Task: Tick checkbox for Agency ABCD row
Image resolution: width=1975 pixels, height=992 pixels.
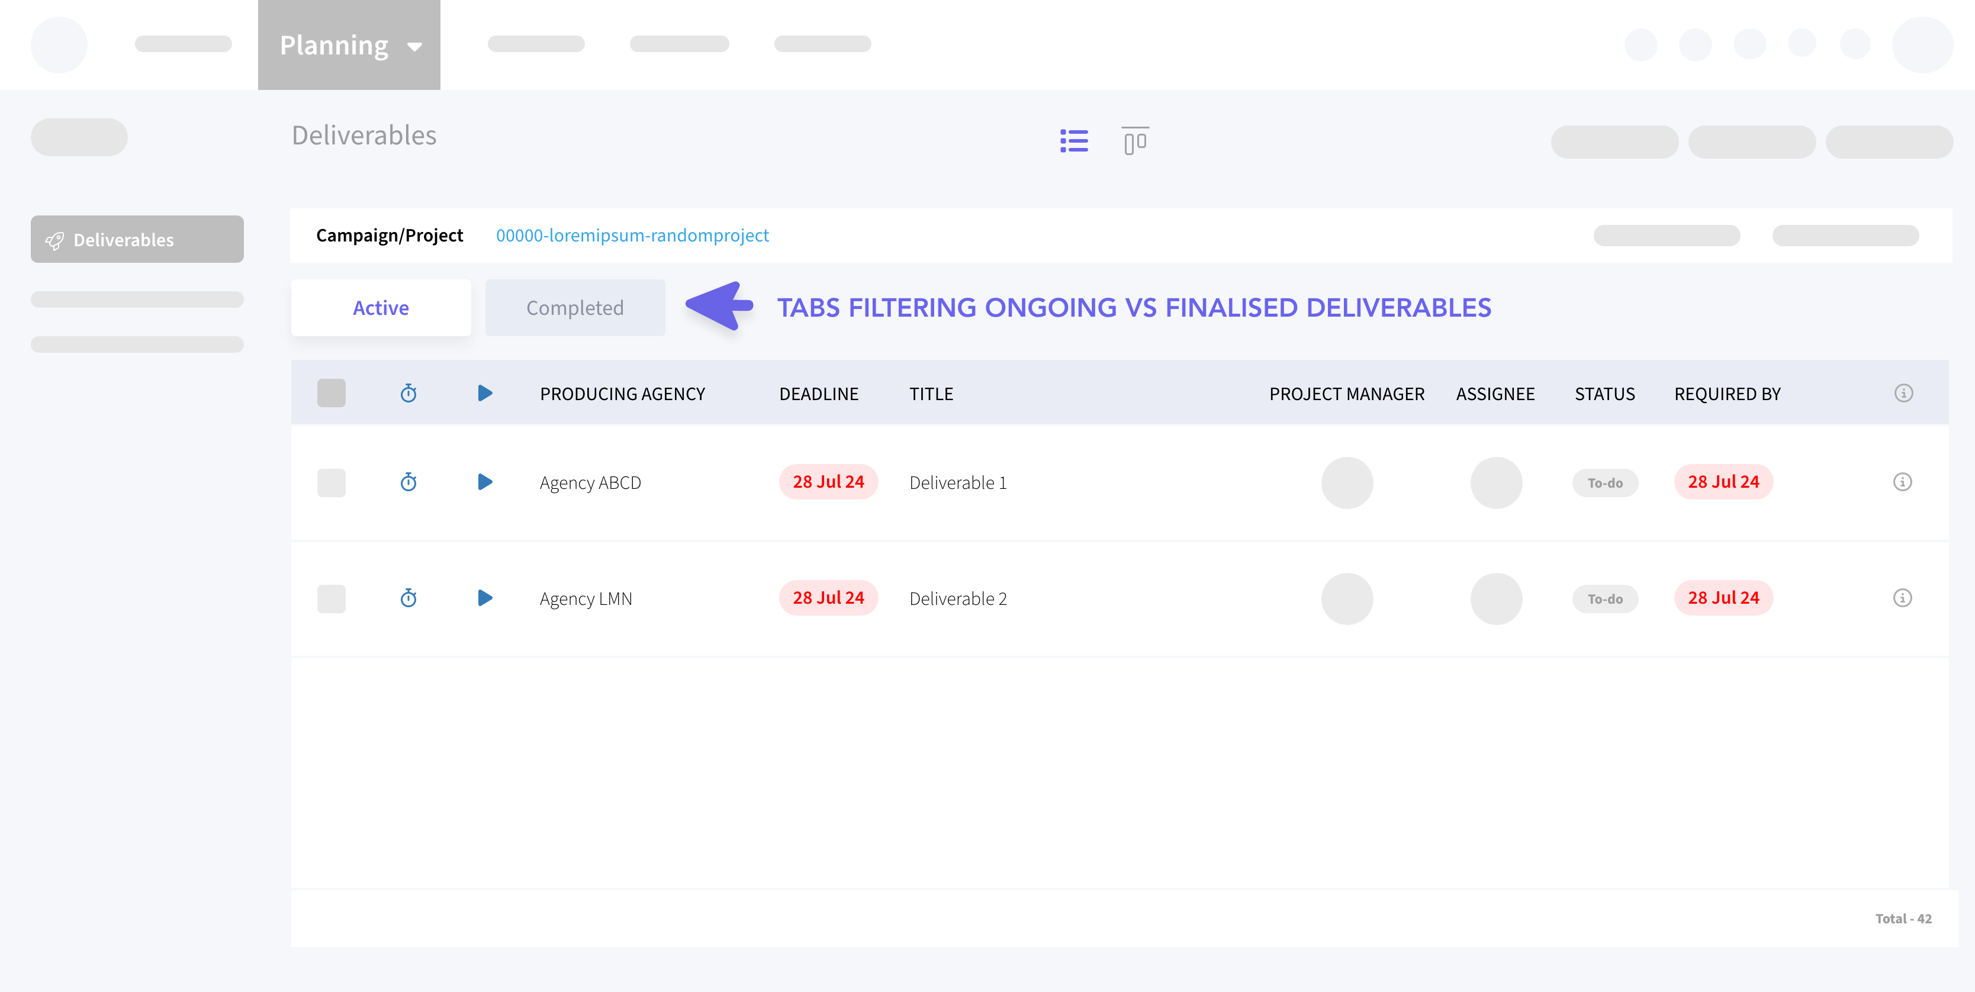Action: click(331, 483)
